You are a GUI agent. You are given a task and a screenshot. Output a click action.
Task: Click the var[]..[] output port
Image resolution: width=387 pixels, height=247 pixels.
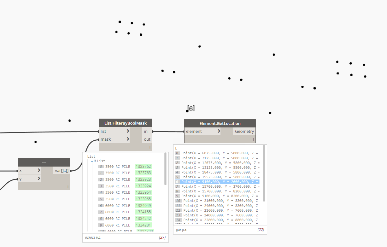point(62,170)
